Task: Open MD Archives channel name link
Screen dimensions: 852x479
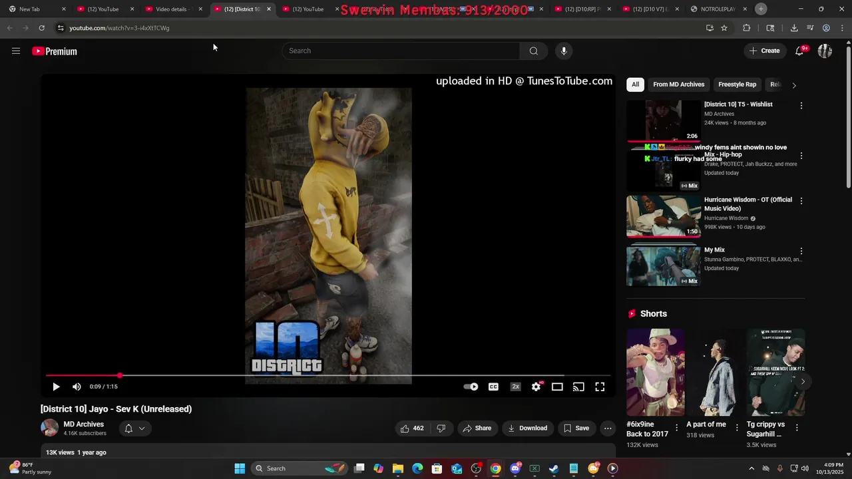Action: click(84, 424)
